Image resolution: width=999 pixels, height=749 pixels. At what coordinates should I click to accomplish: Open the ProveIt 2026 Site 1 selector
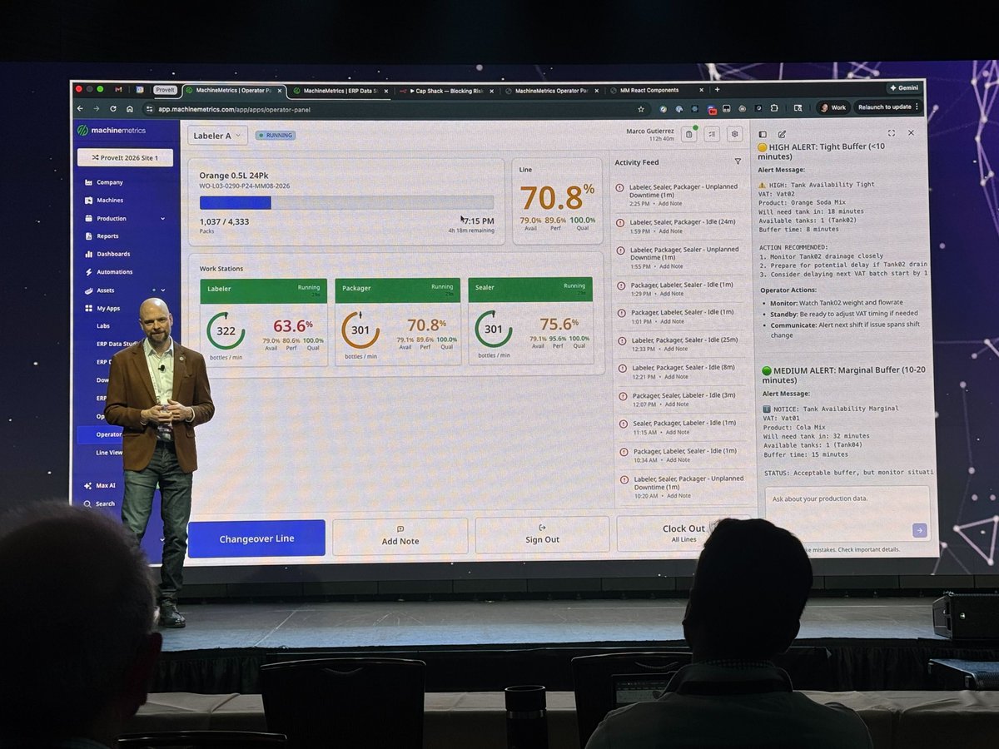[x=125, y=157]
